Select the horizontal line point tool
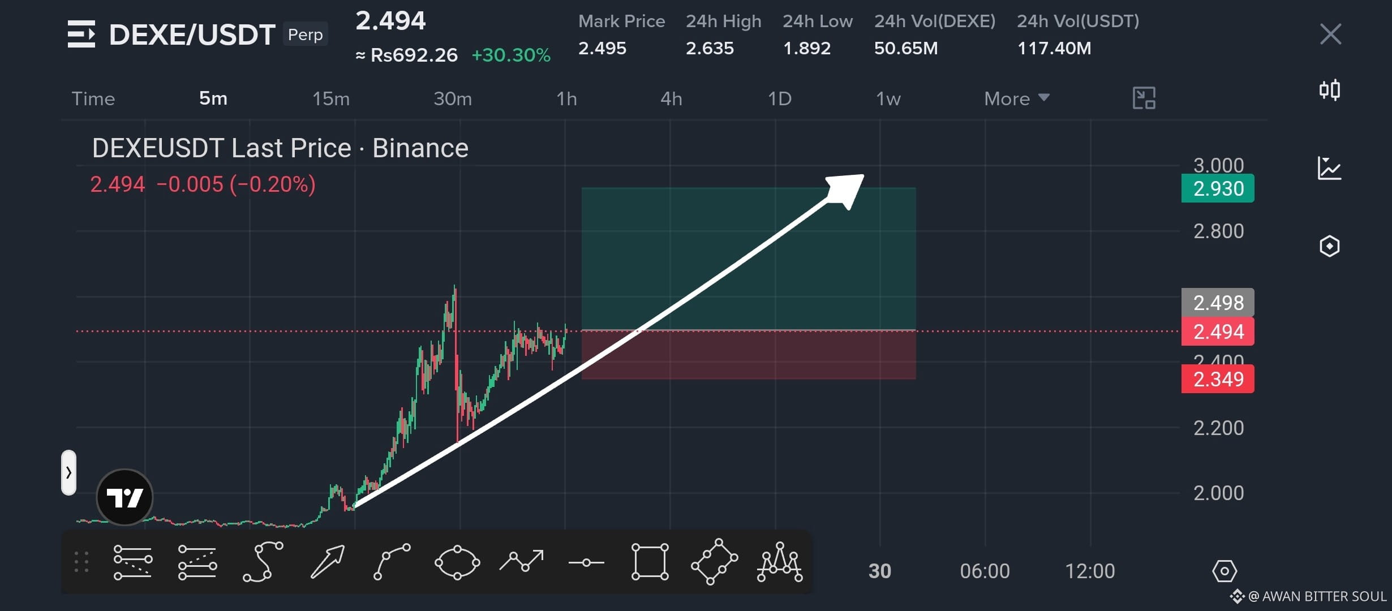Image resolution: width=1392 pixels, height=611 pixels. point(586,562)
